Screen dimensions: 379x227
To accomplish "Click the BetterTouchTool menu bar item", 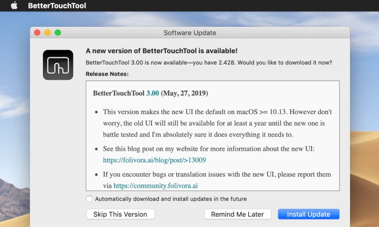I will (x=56, y=6).
